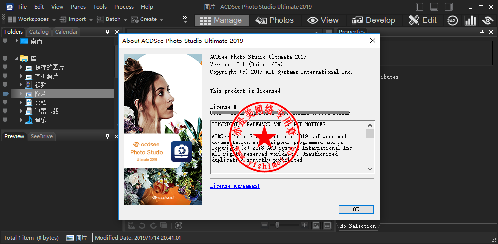Image resolution: width=498 pixels, height=244 pixels.
Task: Toggle Easy-Select marker for 迅雷下载
Action: point(5,111)
